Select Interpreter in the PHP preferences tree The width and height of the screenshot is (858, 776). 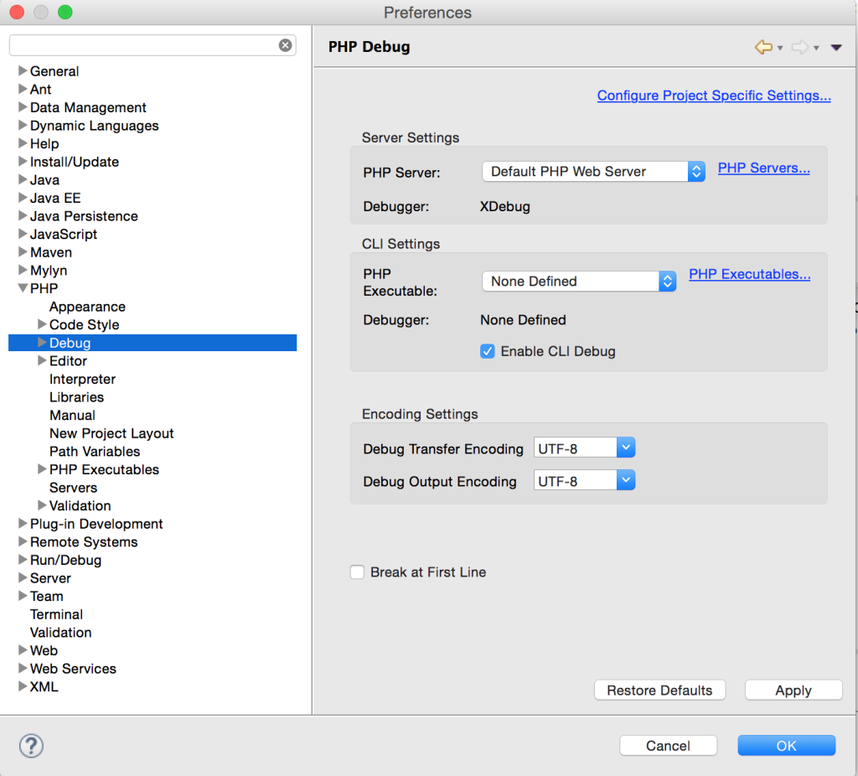(82, 379)
